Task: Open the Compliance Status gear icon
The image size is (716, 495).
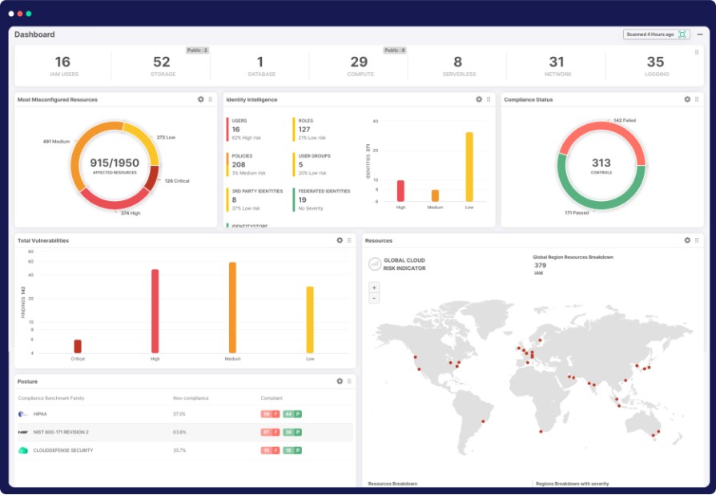Action: 687,99
